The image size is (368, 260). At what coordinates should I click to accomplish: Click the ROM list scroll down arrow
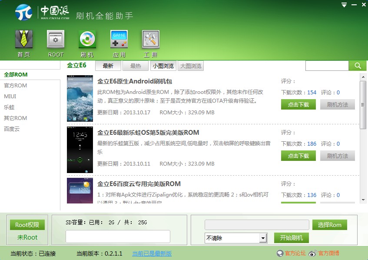click(363, 200)
